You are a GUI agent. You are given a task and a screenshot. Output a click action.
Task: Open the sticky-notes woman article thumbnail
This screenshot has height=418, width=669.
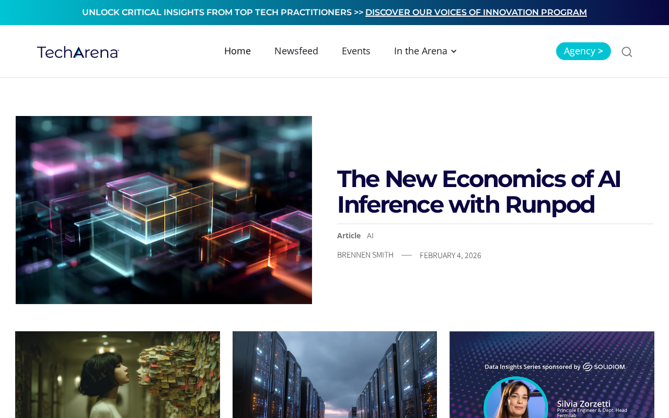pyautogui.click(x=118, y=375)
